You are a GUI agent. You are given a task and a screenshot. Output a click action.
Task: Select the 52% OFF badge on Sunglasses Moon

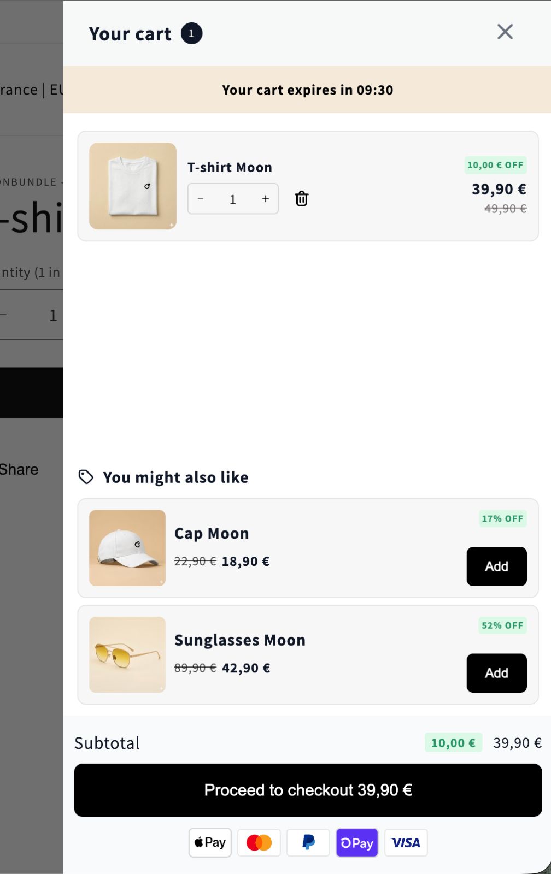click(x=502, y=625)
